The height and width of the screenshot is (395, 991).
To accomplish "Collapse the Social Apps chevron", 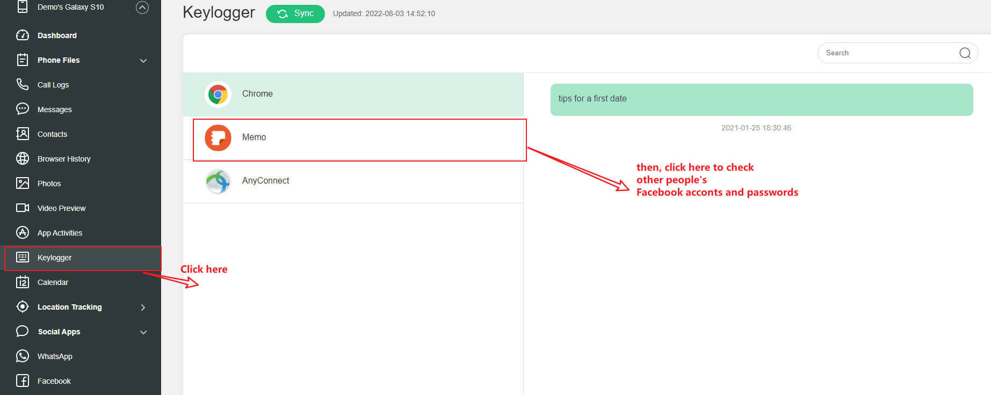I will click(x=143, y=332).
